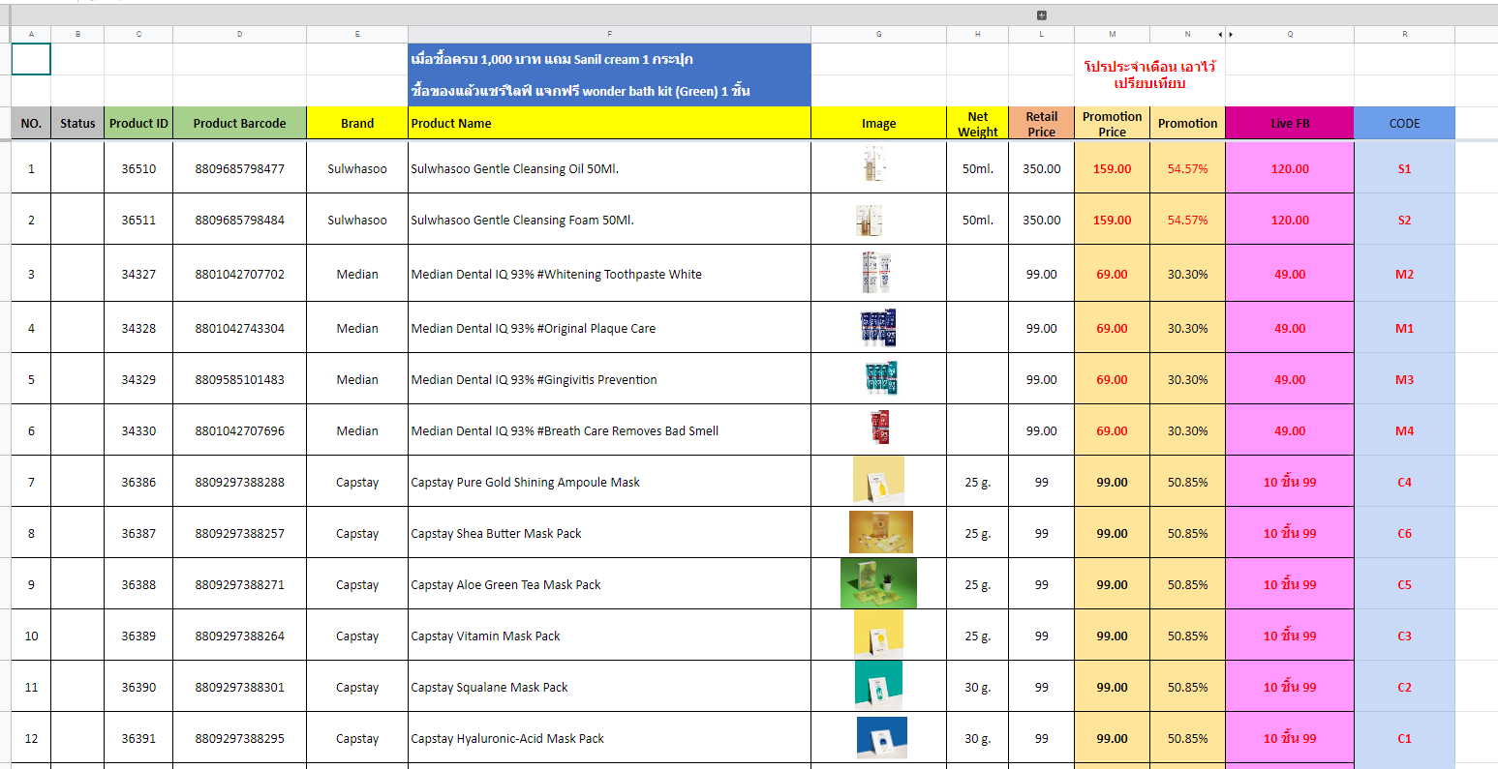Select barcode cell 8801042743304
Image resolution: width=1498 pixels, height=769 pixels.
[239, 328]
